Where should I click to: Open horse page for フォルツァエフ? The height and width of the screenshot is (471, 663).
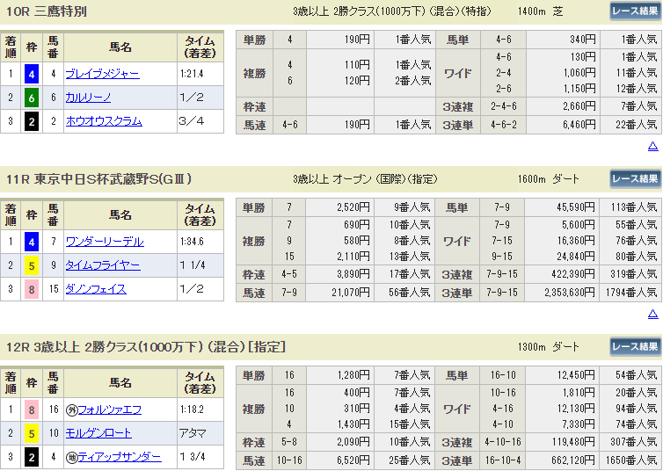pyautogui.click(x=110, y=409)
